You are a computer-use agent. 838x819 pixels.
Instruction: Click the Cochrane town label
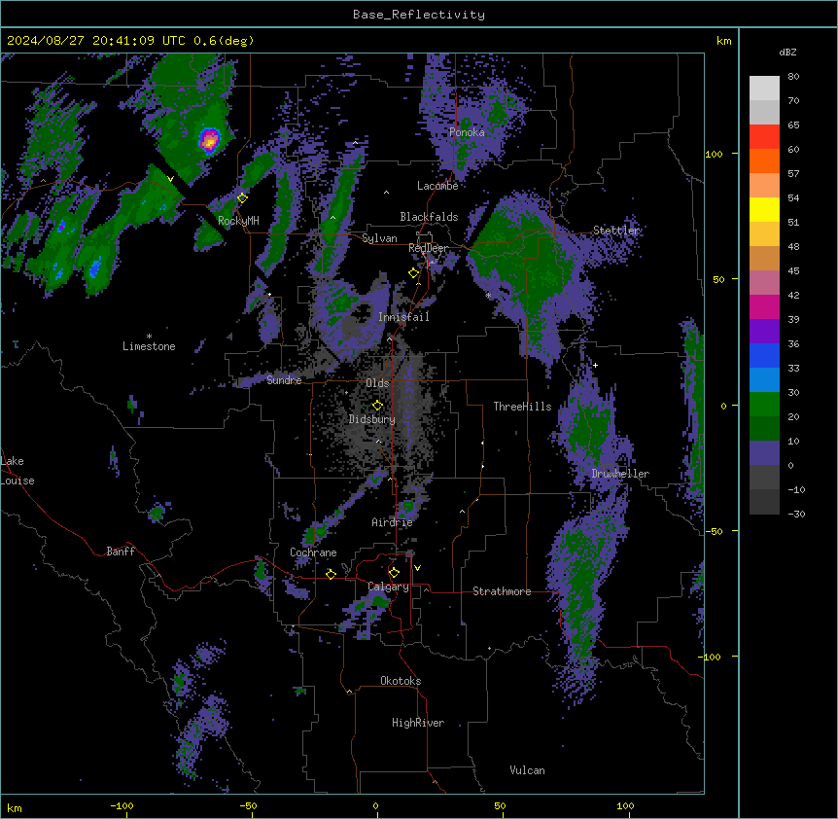tap(313, 552)
